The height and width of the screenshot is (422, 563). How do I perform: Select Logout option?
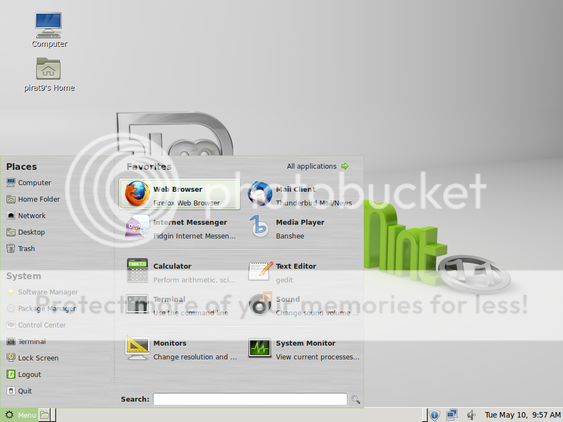[x=24, y=375]
